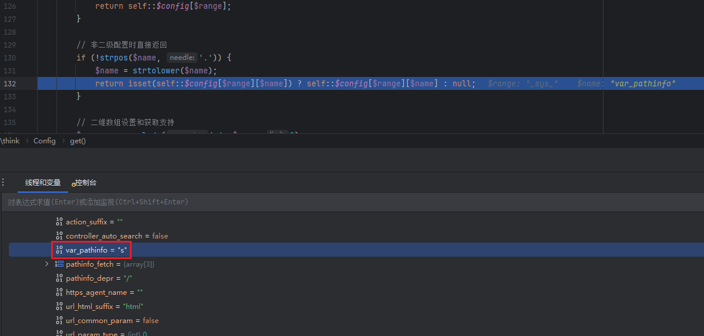
Task: Click line number 132 in the gutter
Action: 9,83
